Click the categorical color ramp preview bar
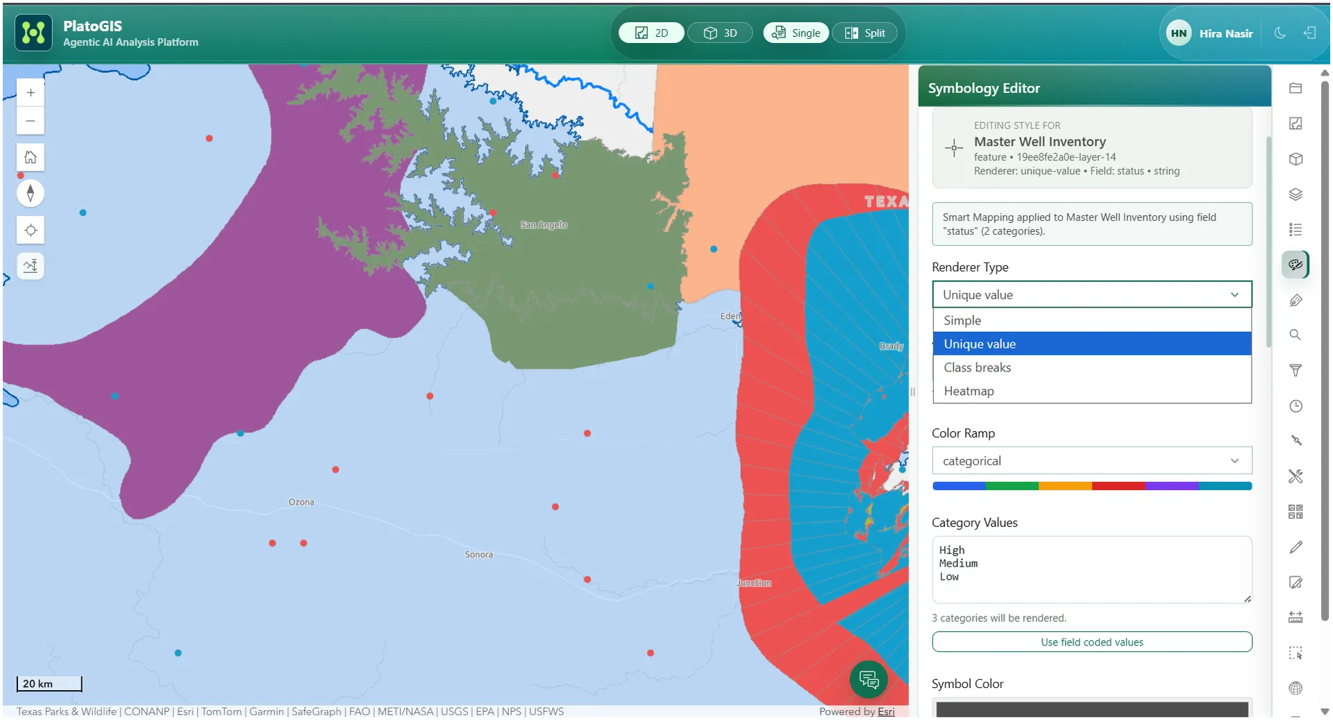Viewport: 1333px width, 720px height. (x=1091, y=486)
